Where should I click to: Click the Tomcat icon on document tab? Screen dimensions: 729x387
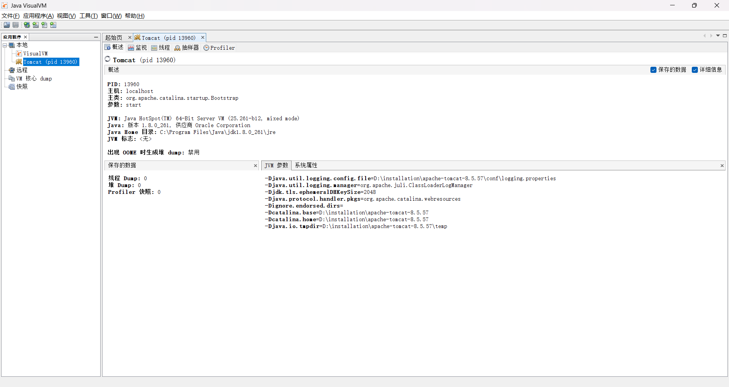point(137,38)
